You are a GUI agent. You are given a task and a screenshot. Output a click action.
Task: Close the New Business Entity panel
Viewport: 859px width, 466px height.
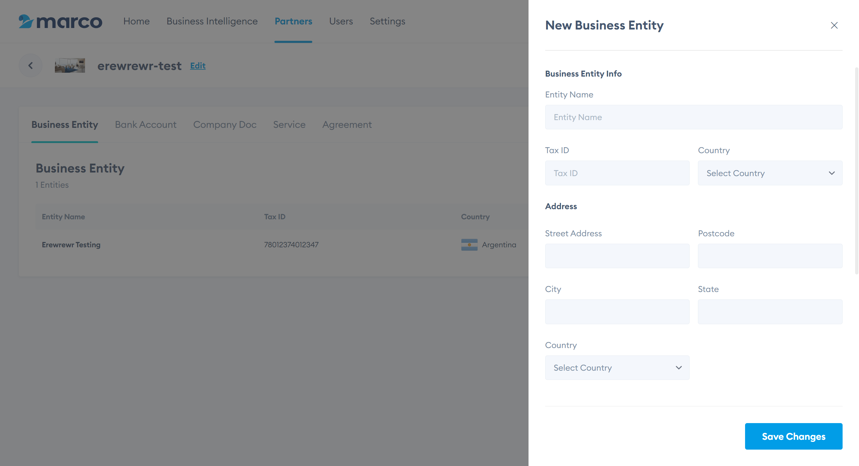click(834, 25)
